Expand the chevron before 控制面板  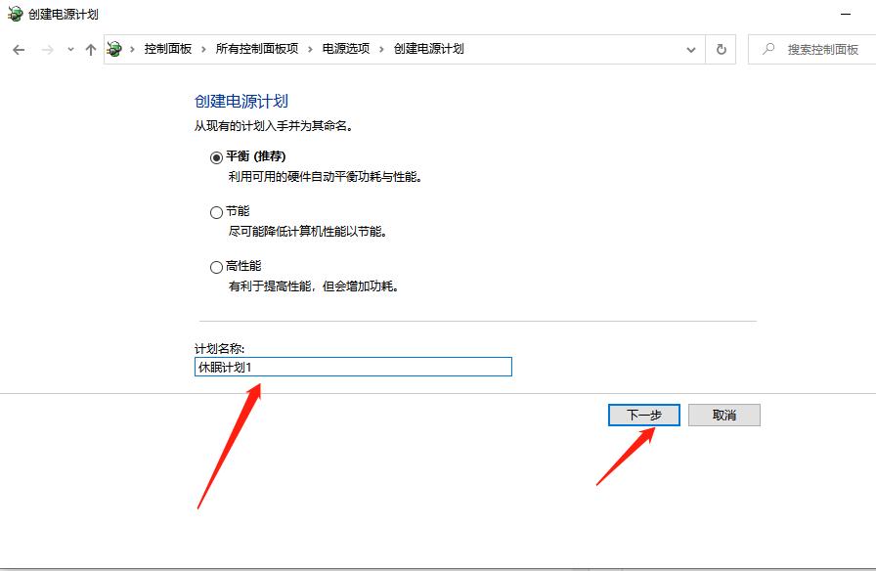pyautogui.click(x=132, y=49)
